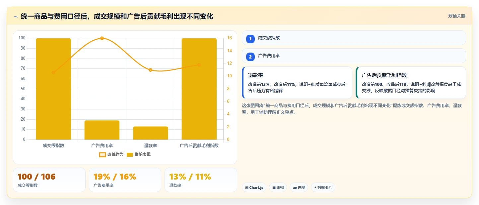479x205 pixels.
Task: Click the 数据卡片 tag
Action: [323, 187]
